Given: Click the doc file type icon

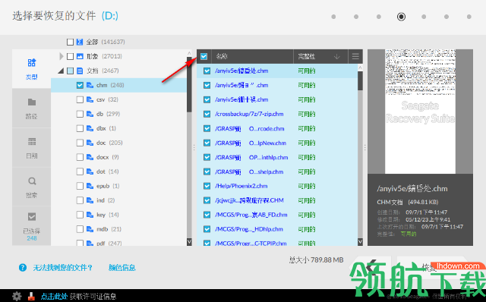Looking at the screenshot, I should pos(90,143).
